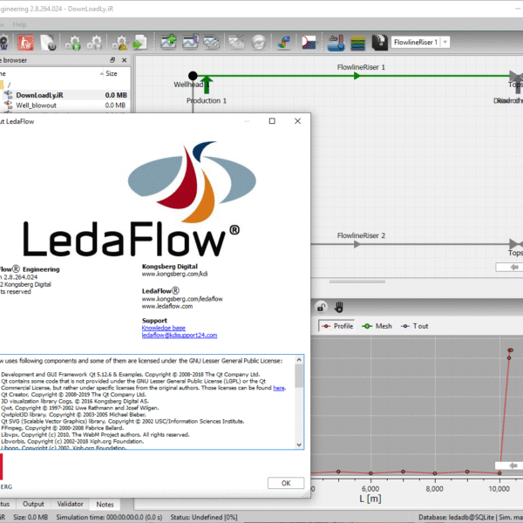Click the gear with stop symbol toolbar icon

coord(95,43)
